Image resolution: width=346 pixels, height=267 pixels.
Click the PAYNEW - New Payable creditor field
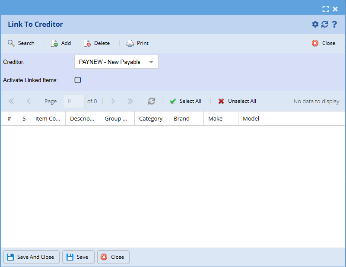tap(116, 62)
